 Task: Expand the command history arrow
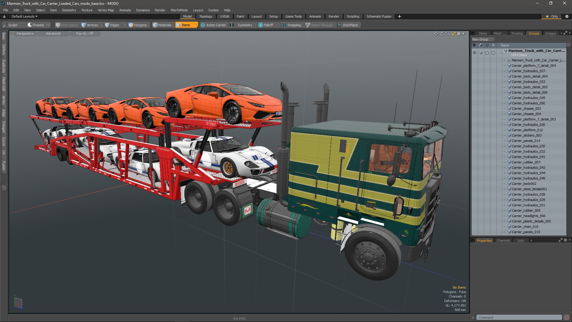[x=473, y=318]
